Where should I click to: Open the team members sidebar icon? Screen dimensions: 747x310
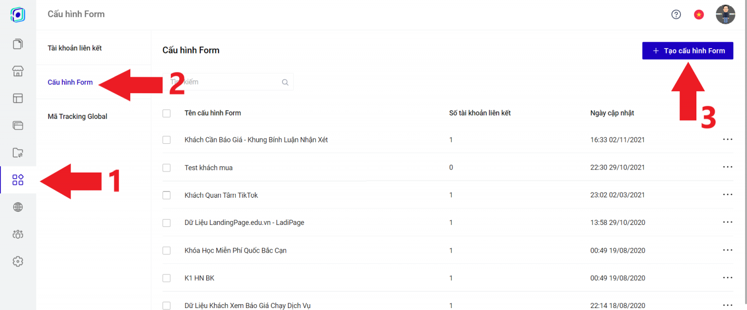pyautogui.click(x=18, y=234)
